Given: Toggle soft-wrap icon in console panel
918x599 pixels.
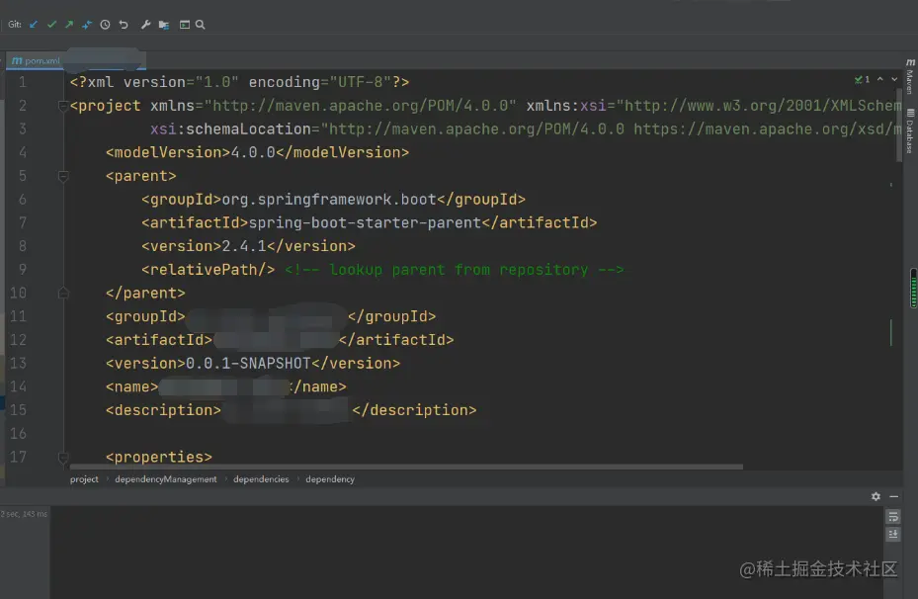Looking at the screenshot, I should tap(893, 517).
